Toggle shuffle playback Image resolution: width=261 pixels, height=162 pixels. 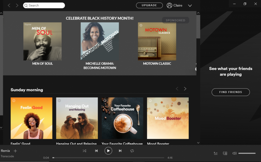pos(84,151)
